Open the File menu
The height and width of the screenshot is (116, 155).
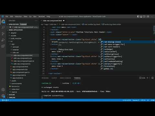pyautogui.click(x=7, y=16)
